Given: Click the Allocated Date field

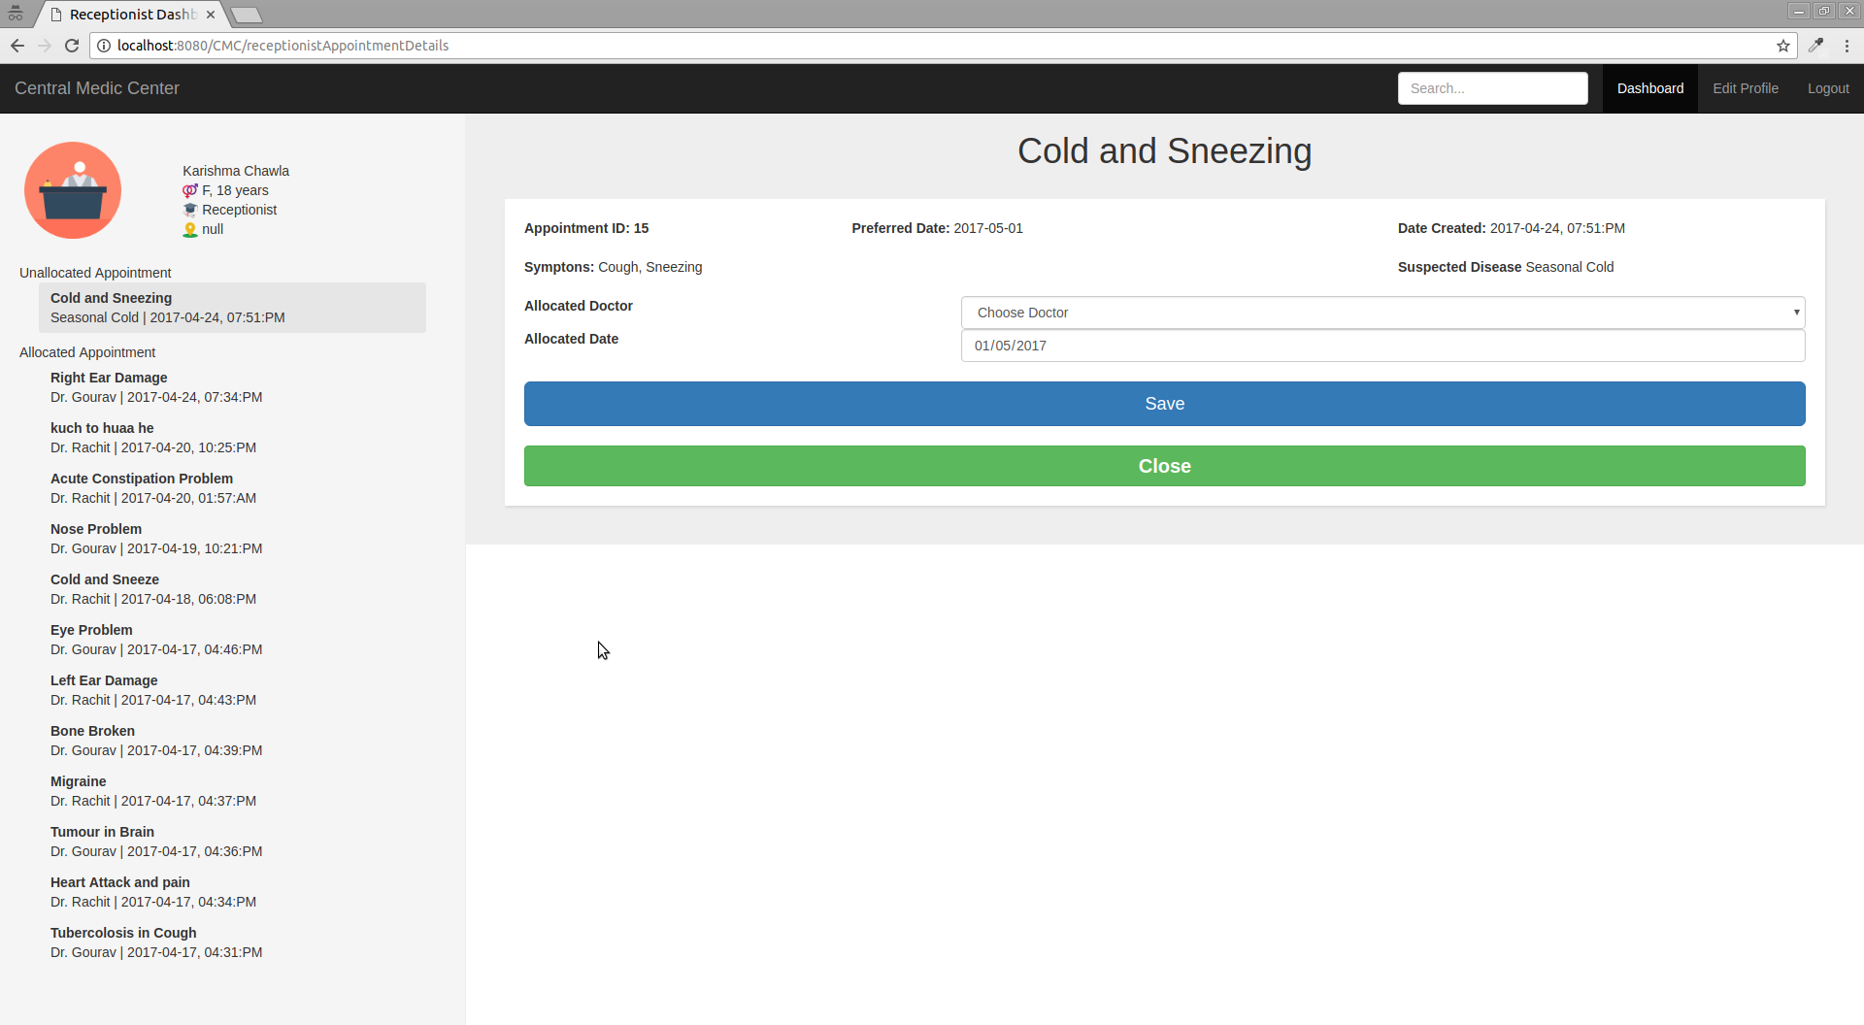Looking at the screenshot, I should point(1382,346).
